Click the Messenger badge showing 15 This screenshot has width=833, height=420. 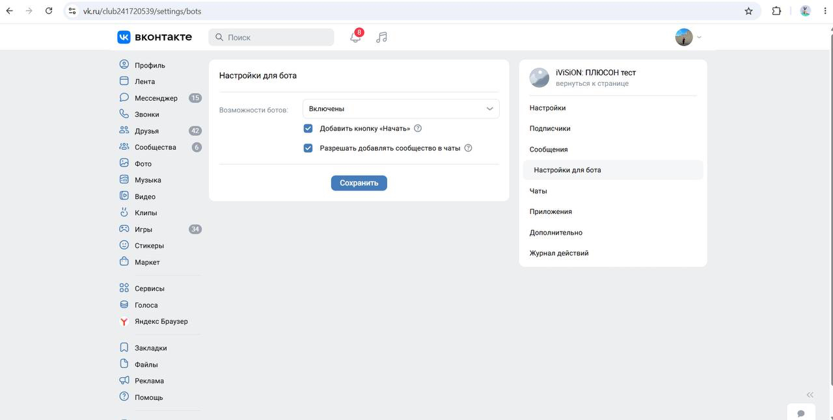pyautogui.click(x=195, y=98)
